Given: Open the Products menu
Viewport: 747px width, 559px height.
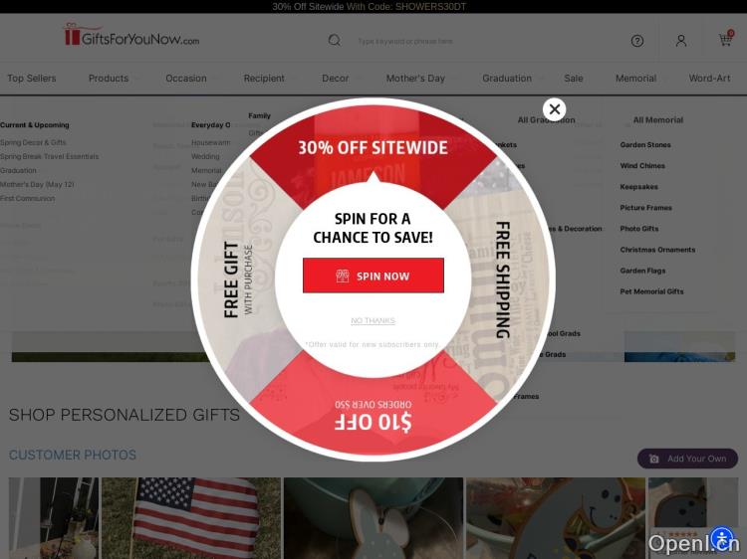Looking at the screenshot, I should [109, 78].
